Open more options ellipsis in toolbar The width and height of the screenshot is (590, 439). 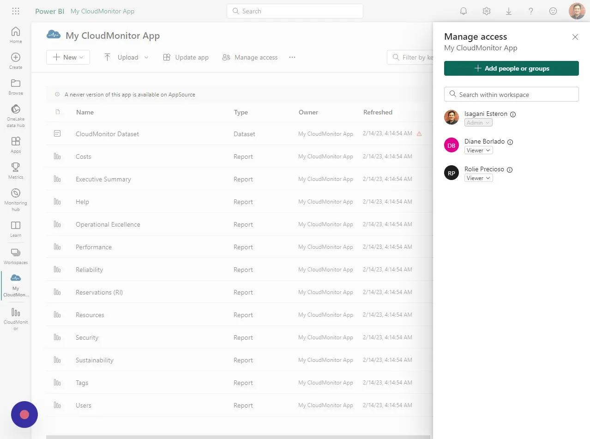pos(292,57)
